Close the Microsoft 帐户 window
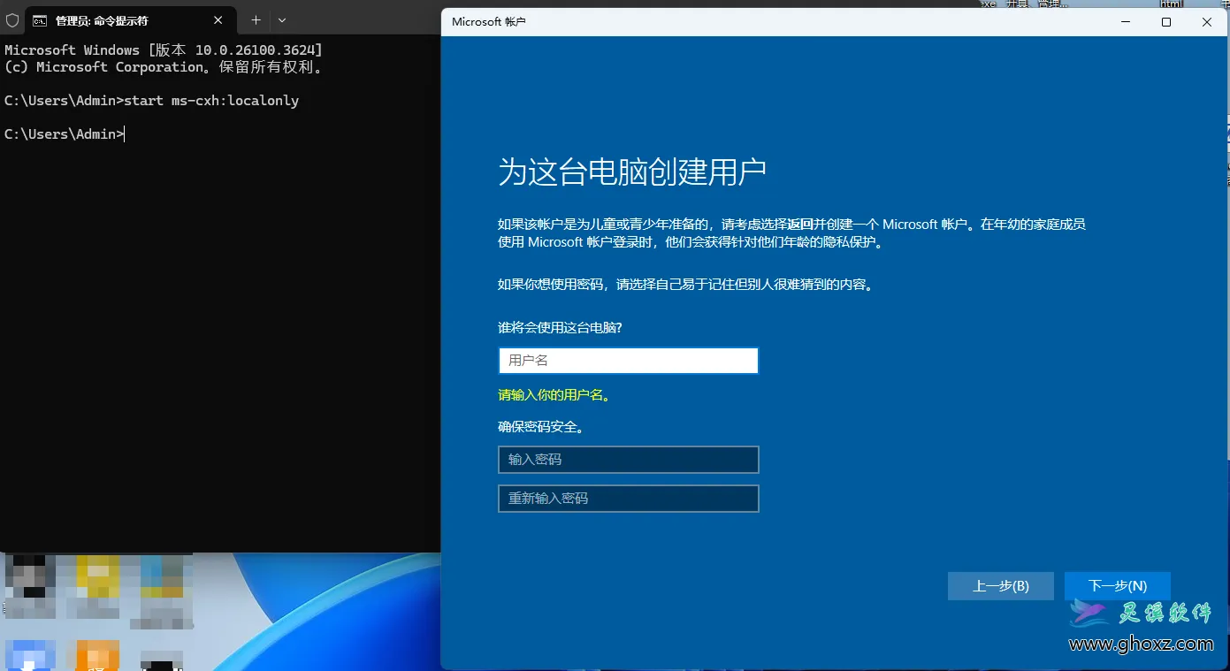Screen dimensions: 1230x671 click(1207, 22)
